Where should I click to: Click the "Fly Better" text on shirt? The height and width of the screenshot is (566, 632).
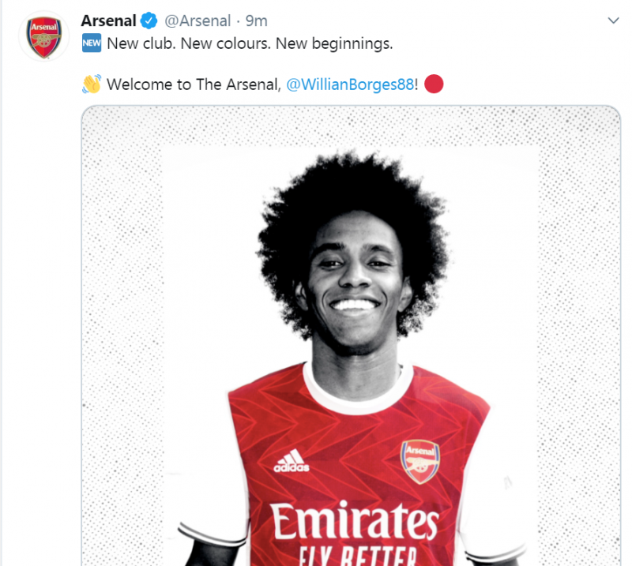coord(355,555)
